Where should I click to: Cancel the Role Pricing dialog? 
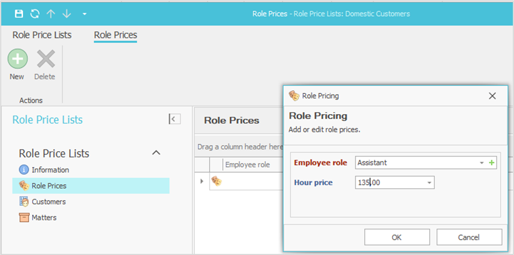click(x=469, y=237)
